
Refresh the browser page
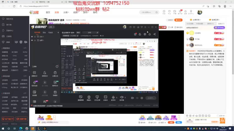click(14, 6)
